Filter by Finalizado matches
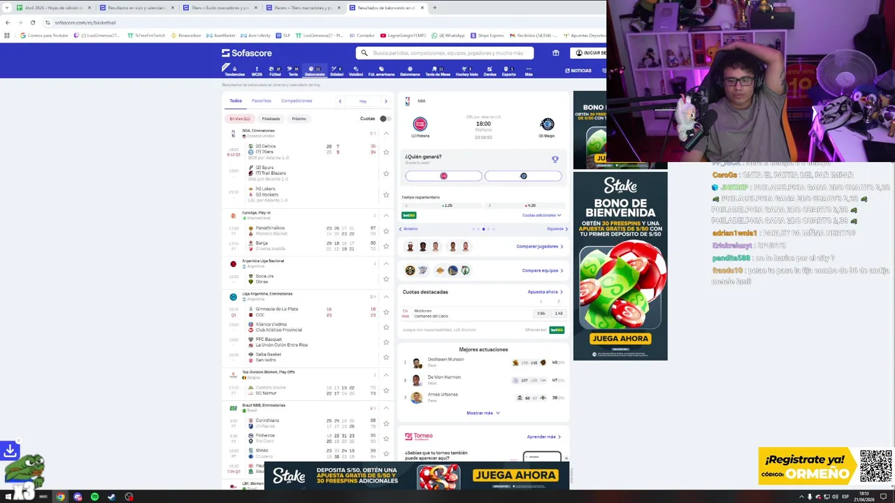Image resolution: width=895 pixels, height=503 pixels. pyautogui.click(x=271, y=119)
